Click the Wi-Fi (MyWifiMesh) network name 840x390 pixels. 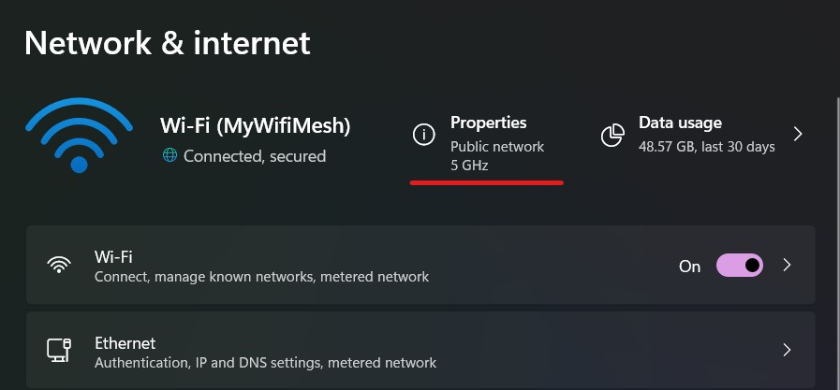coord(256,125)
